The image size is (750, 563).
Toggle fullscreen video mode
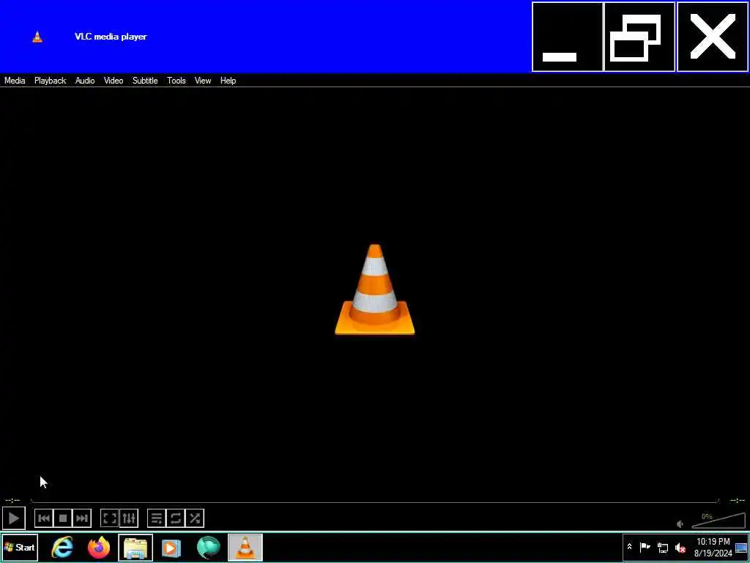point(110,518)
